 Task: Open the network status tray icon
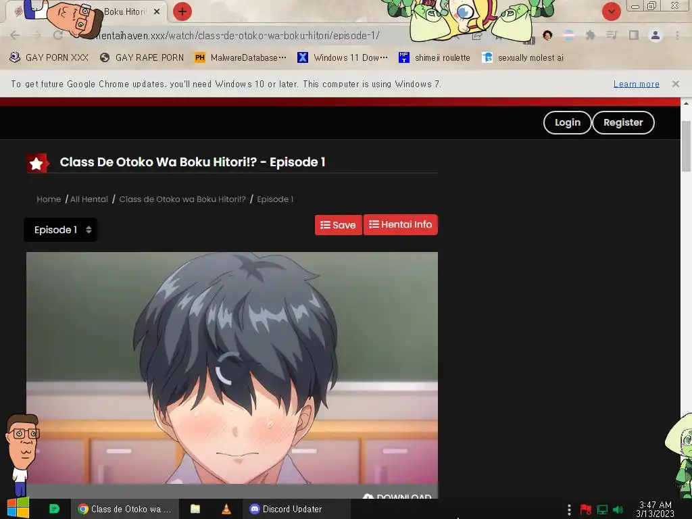coord(602,510)
